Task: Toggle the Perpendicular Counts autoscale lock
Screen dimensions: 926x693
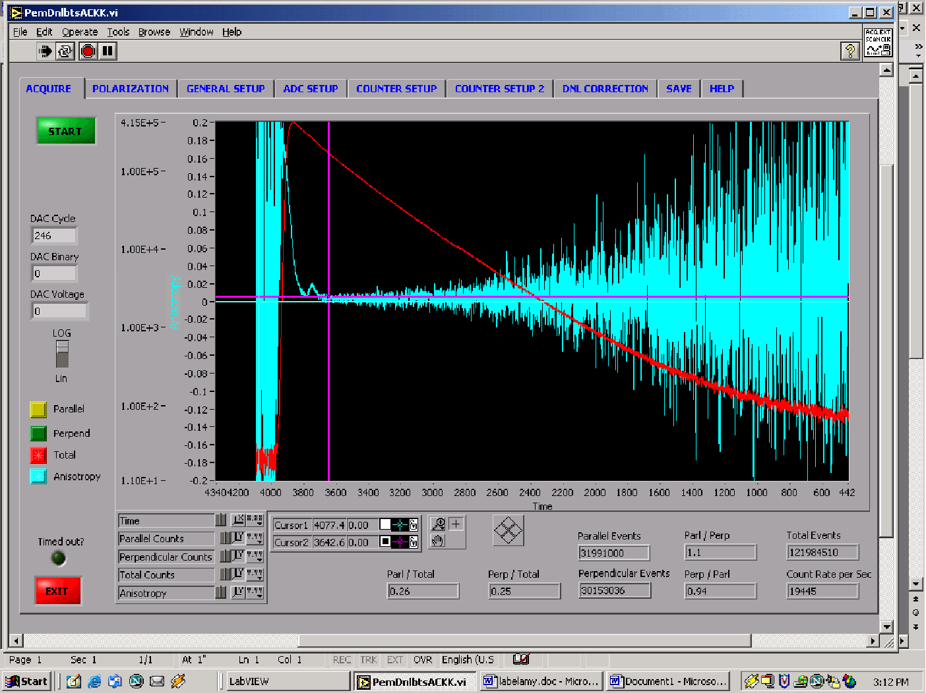Action: point(225,555)
